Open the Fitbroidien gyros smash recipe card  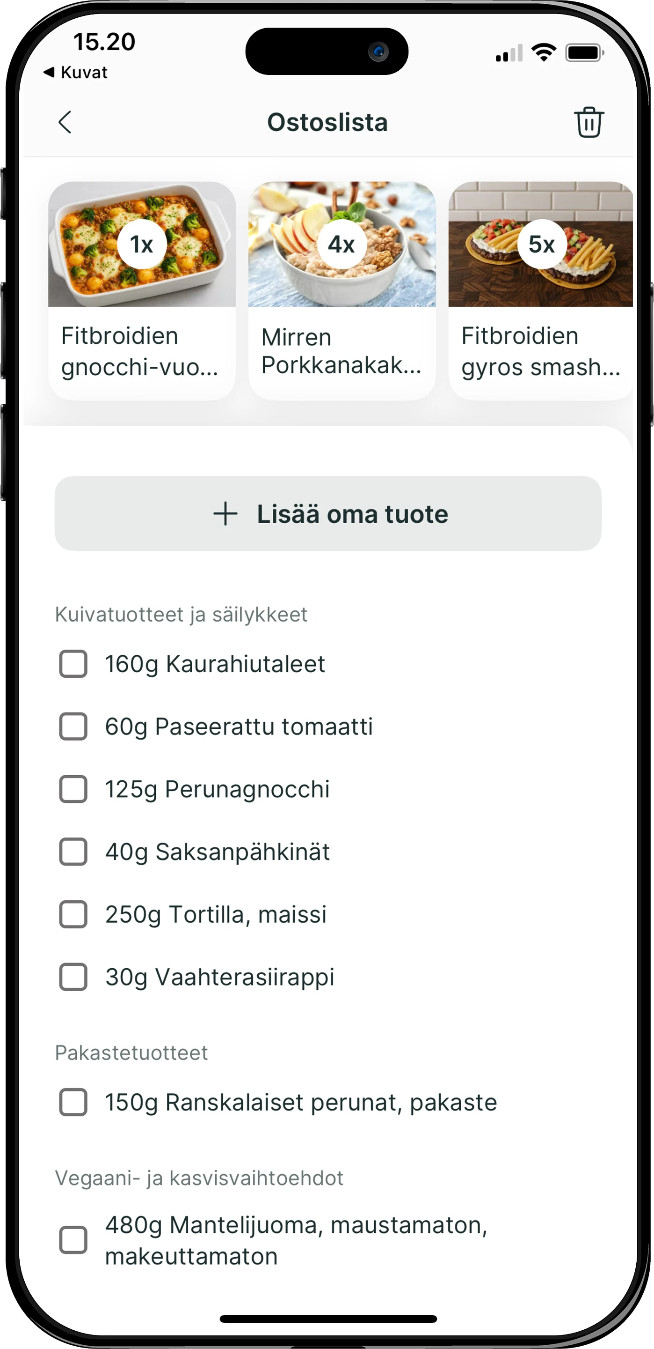pos(541,290)
